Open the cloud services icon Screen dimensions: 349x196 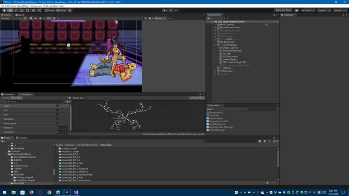297,10
